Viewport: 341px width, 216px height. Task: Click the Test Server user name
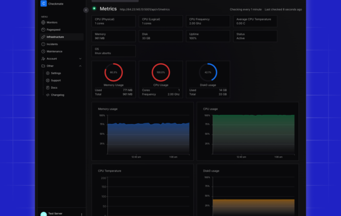pyautogui.click(x=55, y=214)
